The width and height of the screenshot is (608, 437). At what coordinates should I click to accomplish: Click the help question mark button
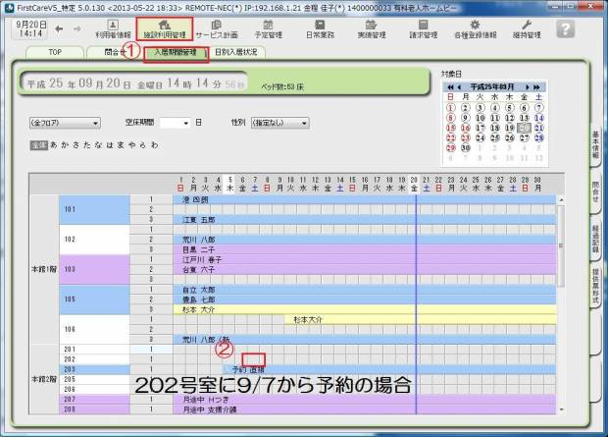click(564, 28)
